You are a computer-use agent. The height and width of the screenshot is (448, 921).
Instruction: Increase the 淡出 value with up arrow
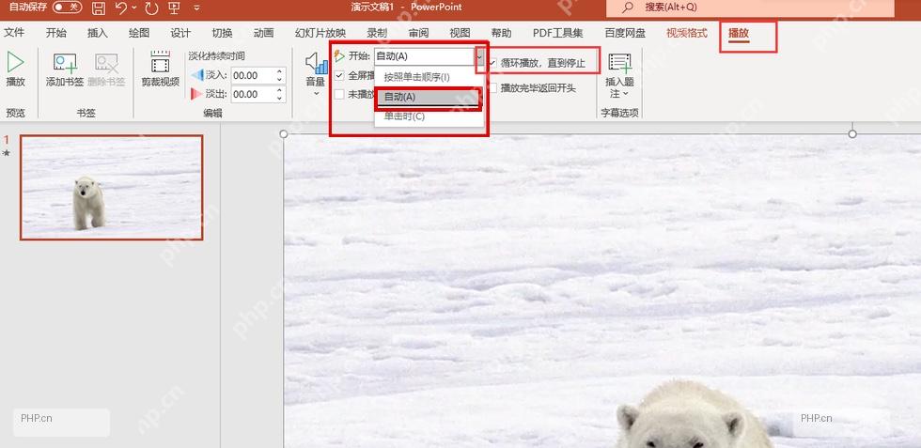click(280, 90)
